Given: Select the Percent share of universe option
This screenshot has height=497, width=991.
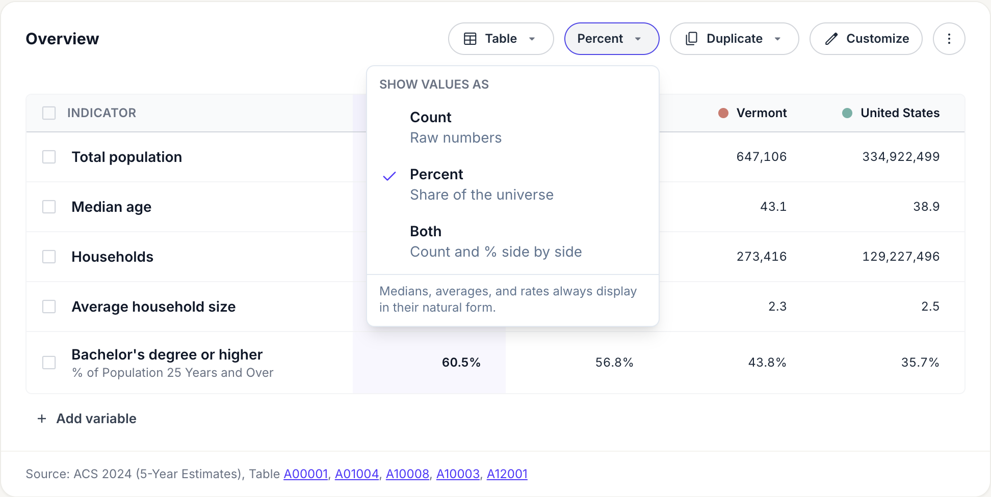Looking at the screenshot, I should pyautogui.click(x=513, y=184).
